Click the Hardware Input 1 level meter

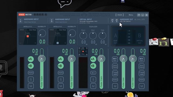[22, 72]
